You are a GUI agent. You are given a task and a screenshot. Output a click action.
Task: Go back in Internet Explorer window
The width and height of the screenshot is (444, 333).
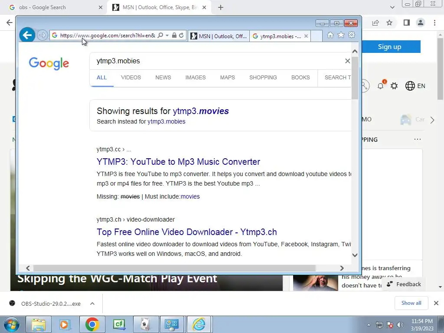click(27, 35)
